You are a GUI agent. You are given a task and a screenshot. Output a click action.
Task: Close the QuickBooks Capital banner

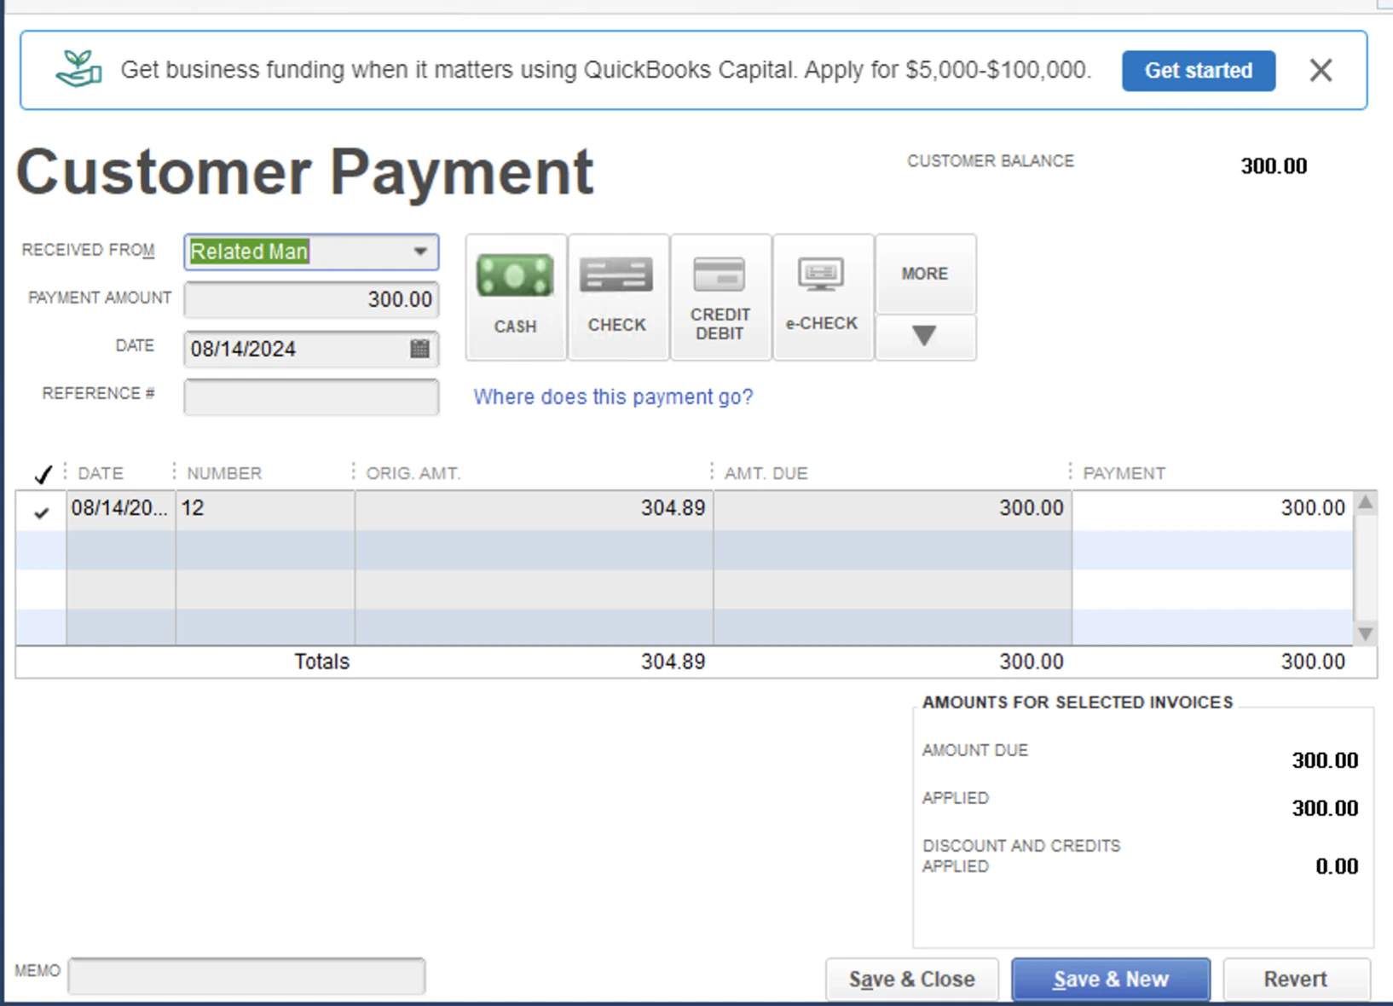coord(1321,70)
